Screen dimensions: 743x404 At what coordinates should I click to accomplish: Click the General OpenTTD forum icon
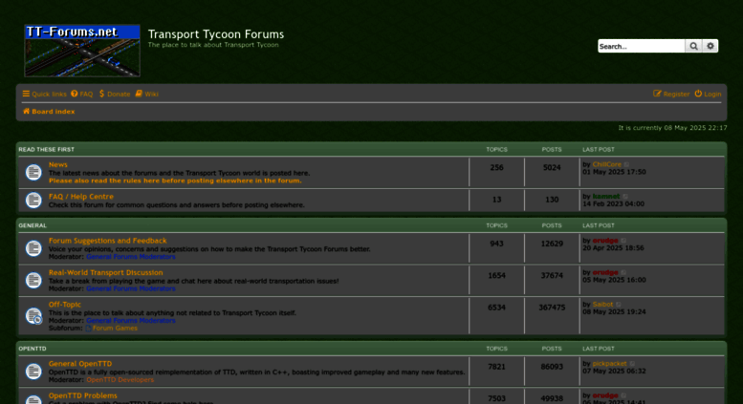tap(33, 372)
